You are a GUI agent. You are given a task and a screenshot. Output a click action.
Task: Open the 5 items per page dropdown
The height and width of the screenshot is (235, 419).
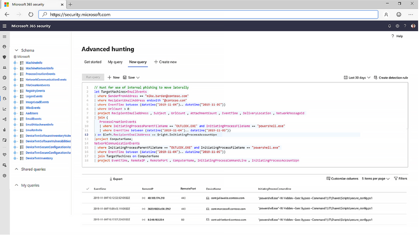coord(375,179)
